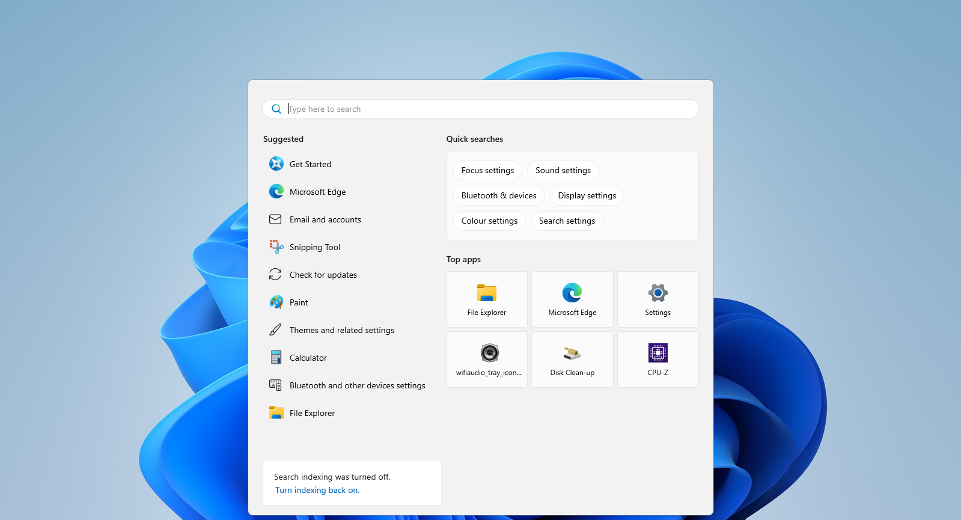Open the Calculator icon

coord(276,357)
